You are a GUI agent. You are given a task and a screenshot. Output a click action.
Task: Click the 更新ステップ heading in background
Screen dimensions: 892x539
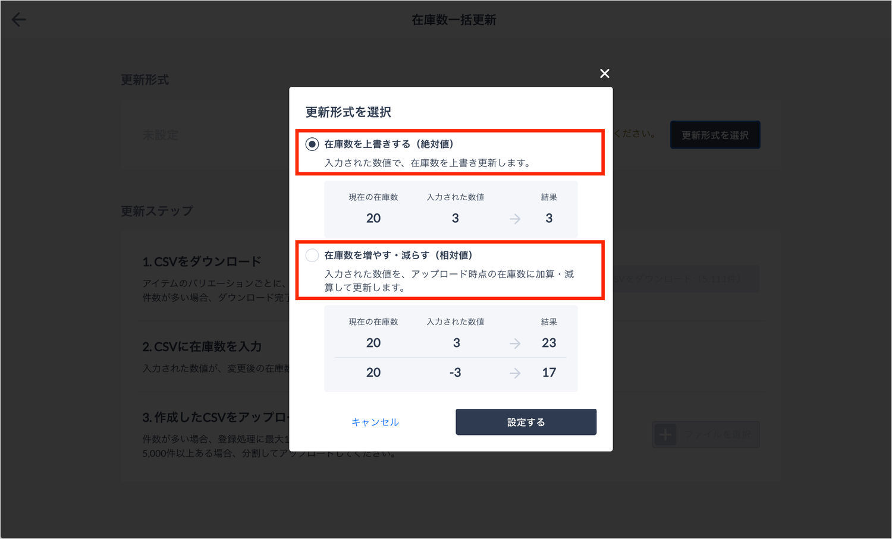click(x=157, y=211)
